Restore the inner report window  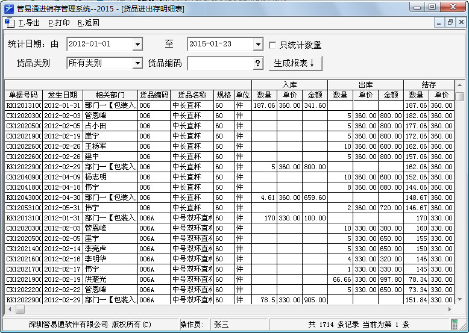point(450,23)
